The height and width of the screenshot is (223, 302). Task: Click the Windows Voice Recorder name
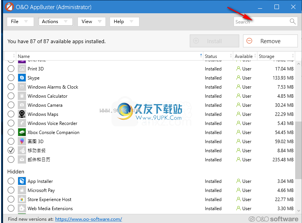pos(53,123)
